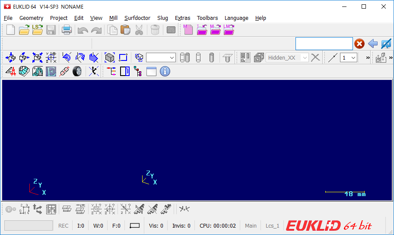Image resolution: width=394 pixels, height=235 pixels.
Task: Open the Help menu
Action: coord(261,18)
